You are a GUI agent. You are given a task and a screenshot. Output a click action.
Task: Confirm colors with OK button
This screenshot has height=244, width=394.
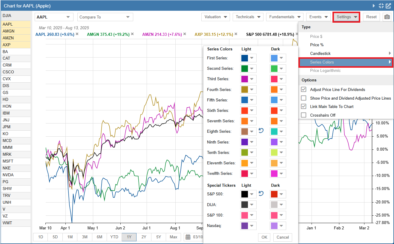(x=264, y=237)
